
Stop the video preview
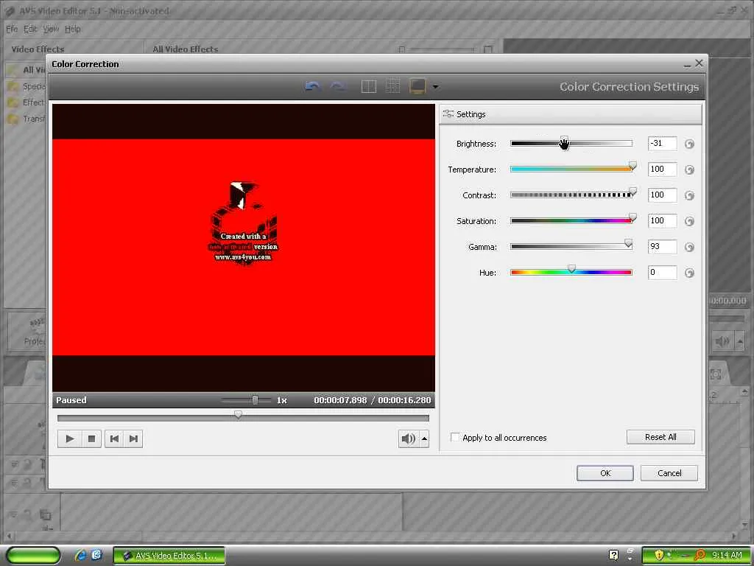[x=91, y=439]
